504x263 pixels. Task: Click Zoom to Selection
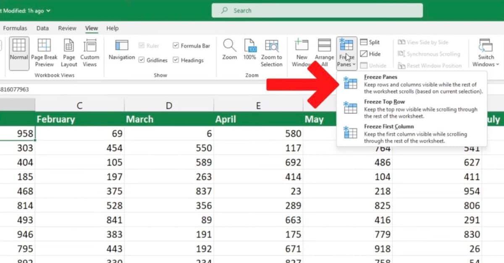click(272, 52)
